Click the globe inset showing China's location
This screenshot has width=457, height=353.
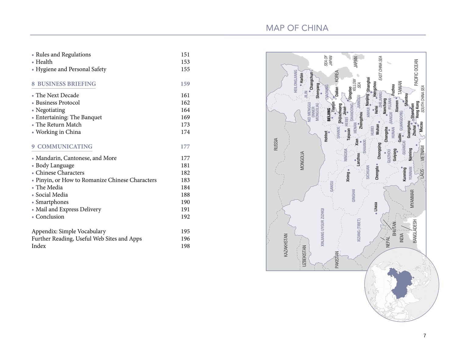click(402, 285)
